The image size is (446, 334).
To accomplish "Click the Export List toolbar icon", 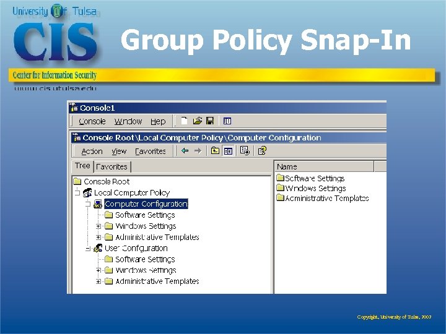I will pos(245,150).
